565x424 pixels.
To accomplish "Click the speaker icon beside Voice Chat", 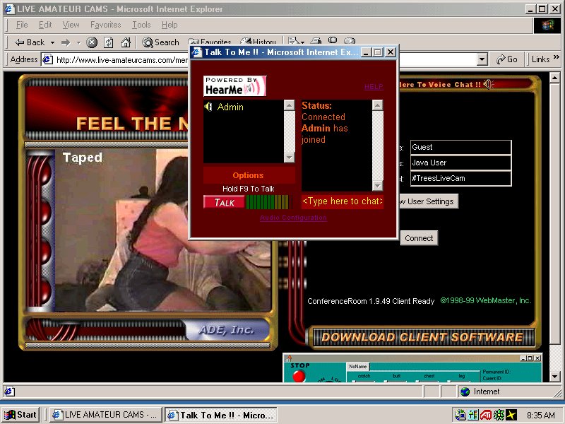I will (x=488, y=84).
